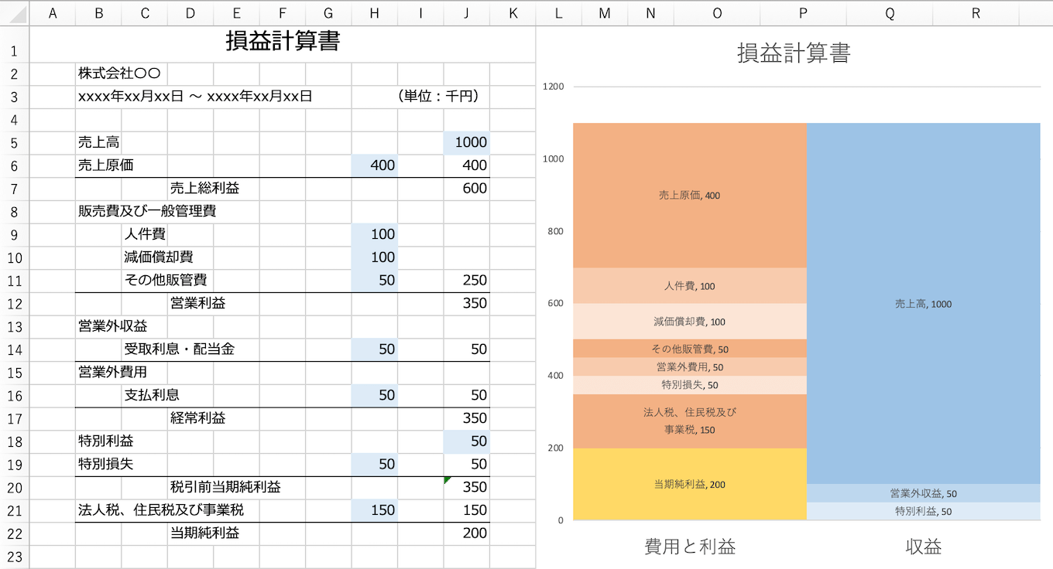The width and height of the screenshot is (1053, 569).
Task: Click the 400 cell in column J
Action: click(467, 165)
